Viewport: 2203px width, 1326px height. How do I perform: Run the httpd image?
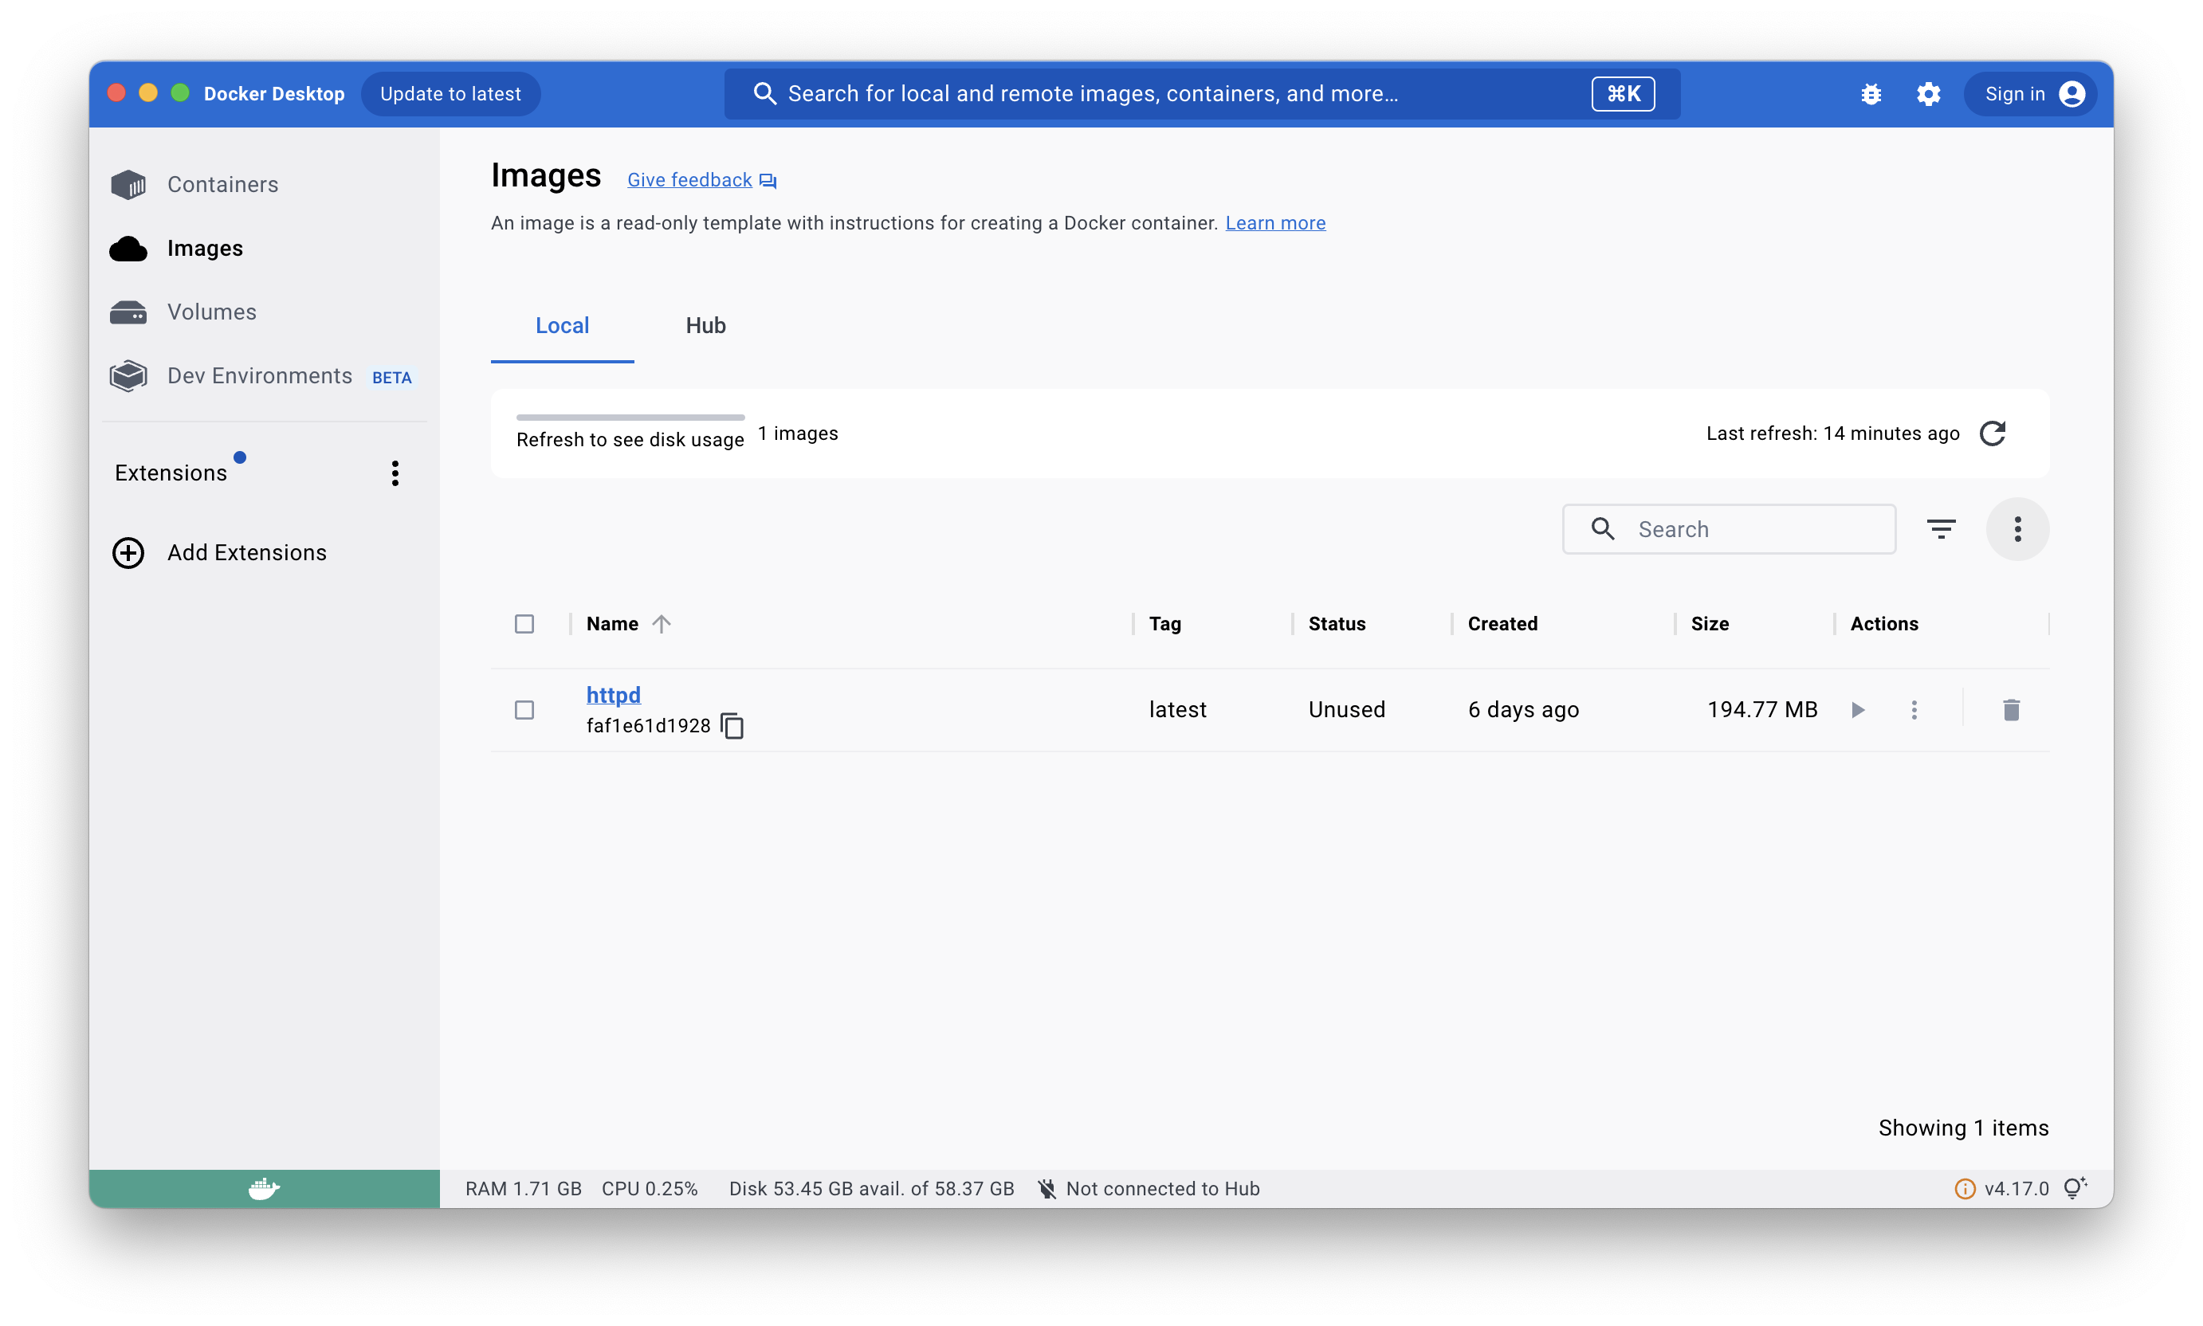click(x=1857, y=709)
